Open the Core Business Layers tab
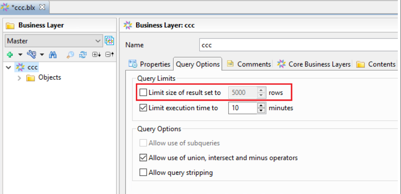 pyautogui.click(x=314, y=64)
